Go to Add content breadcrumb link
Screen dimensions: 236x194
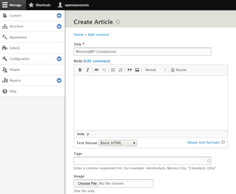pos(98,34)
